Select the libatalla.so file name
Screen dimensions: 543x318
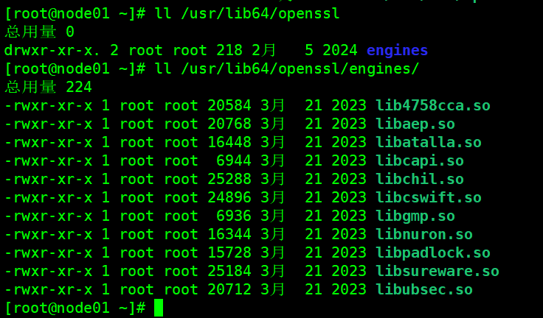click(429, 142)
